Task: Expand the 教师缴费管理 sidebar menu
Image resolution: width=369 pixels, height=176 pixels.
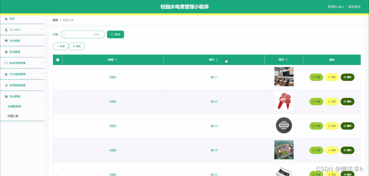Action: click(22, 85)
